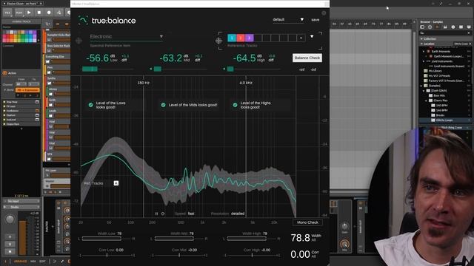
Task: Toggle the Active device switch
Action: (5, 73)
